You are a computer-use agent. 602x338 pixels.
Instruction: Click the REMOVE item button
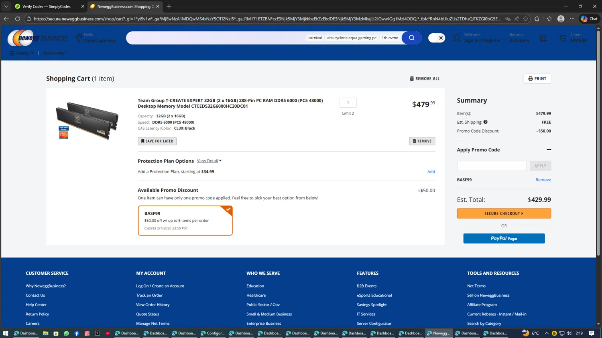(x=422, y=141)
